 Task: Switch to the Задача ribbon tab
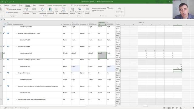point(6,5)
